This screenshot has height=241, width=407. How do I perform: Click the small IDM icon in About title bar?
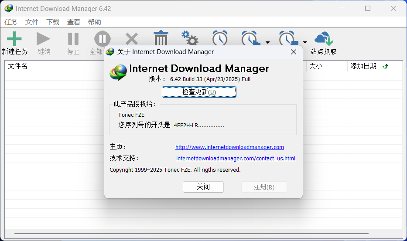point(110,51)
